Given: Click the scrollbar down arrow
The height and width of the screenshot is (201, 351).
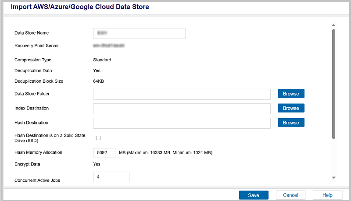Looking at the screenshot, I should pyautogui.click(x=333, y=177).
